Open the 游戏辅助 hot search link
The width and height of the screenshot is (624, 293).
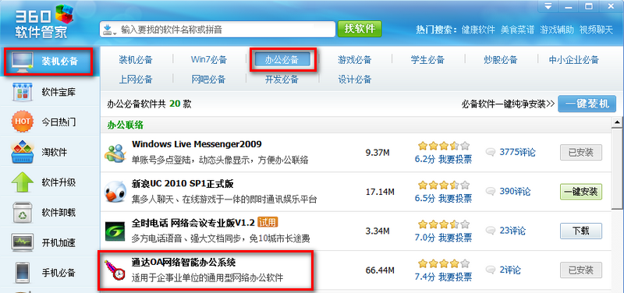click(557, 30)
